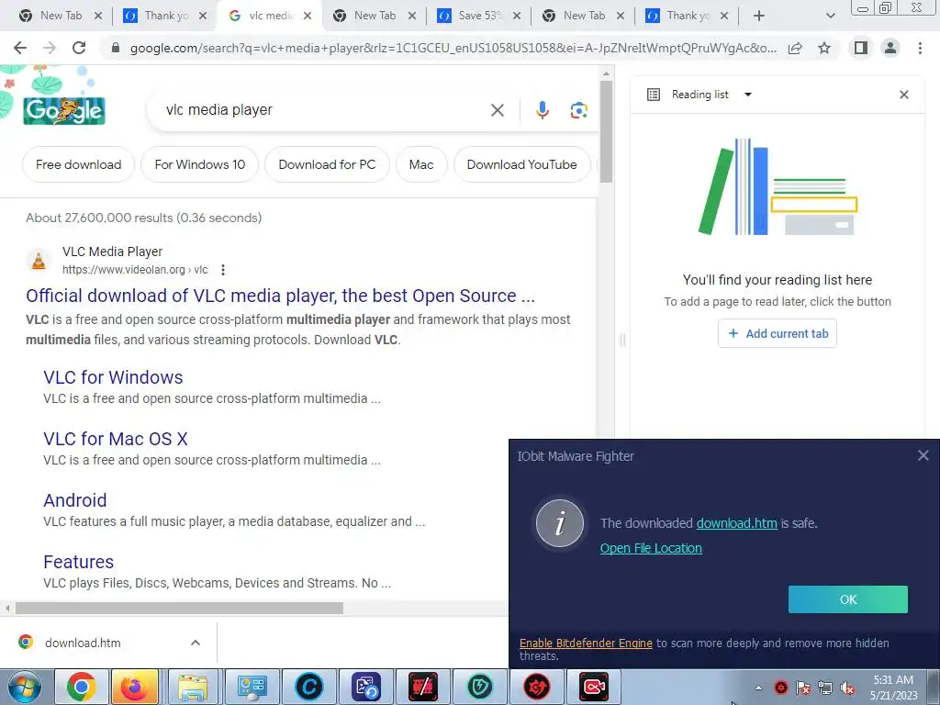Close the Reading list side panel
Image resolution: width=940 pixels, height=705 pixels.
pos(904,95)
